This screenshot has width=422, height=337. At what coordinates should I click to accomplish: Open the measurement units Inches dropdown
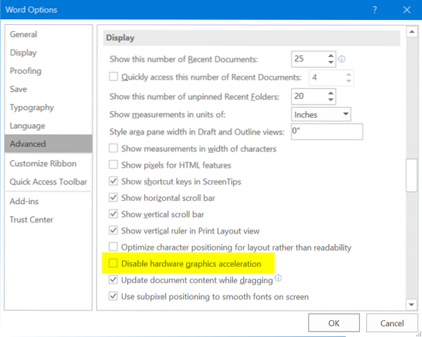point(320,114)
